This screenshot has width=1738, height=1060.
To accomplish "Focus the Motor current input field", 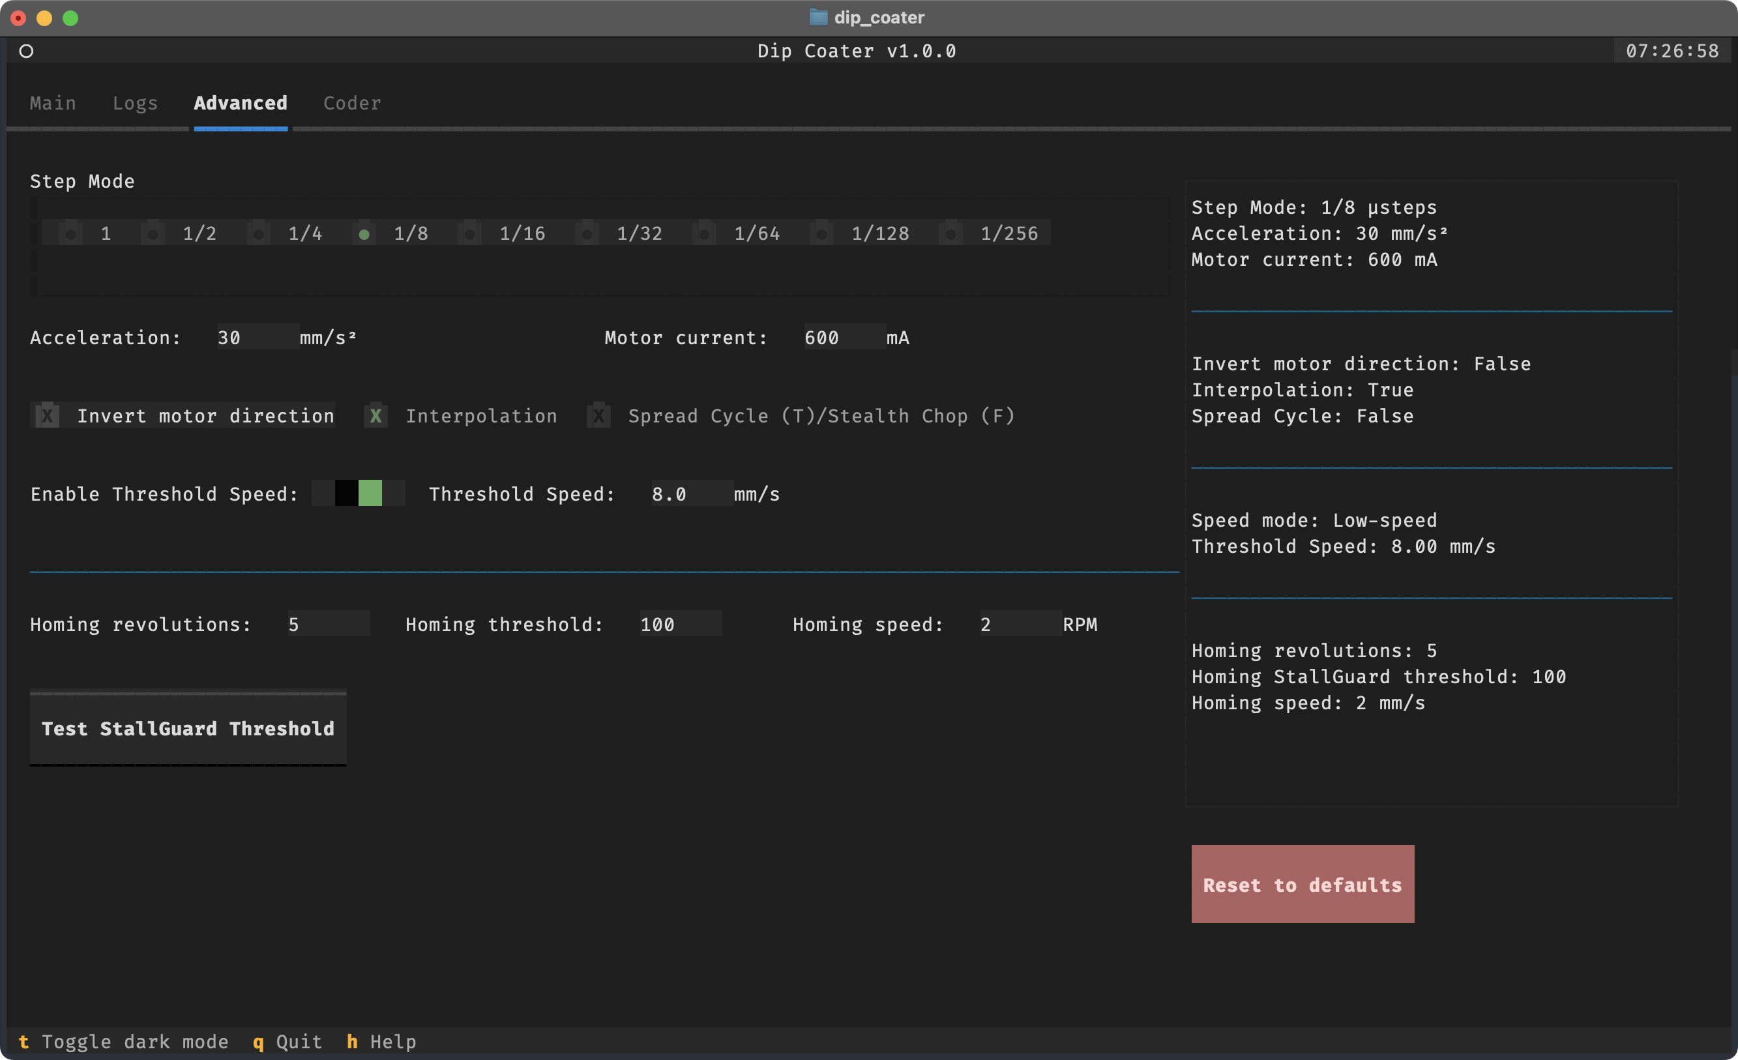I will point(845,338).
